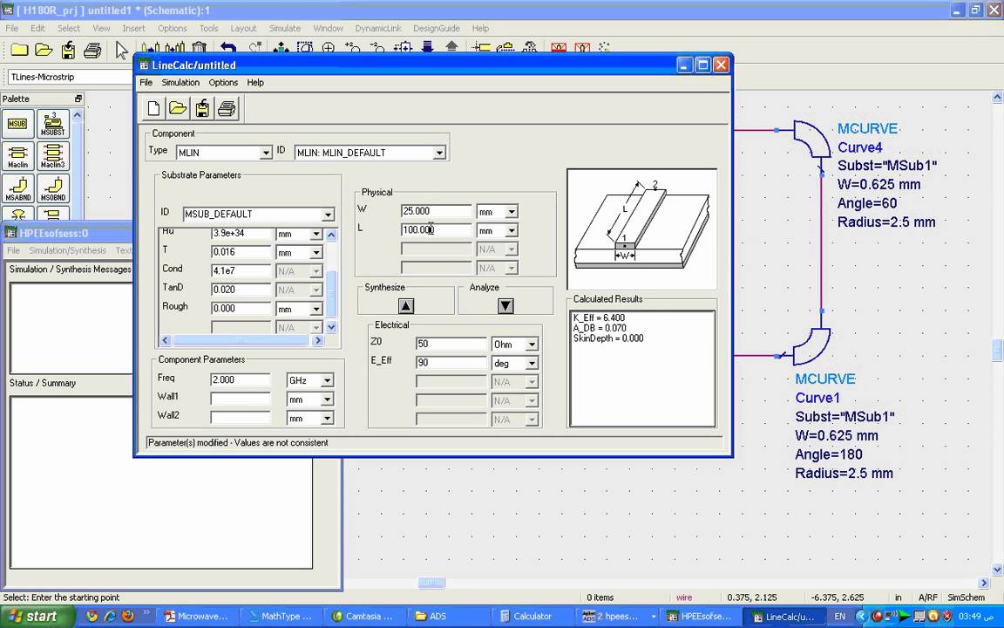Click the Analyze down-arrow button
The image size is (1004, 628).
(x=505, y=305)
